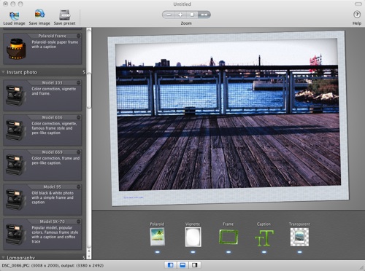The width and height of the screenshot is (365, 271).
Task: Apply the Model 669 instant photo preset
Action: [42, 165]
